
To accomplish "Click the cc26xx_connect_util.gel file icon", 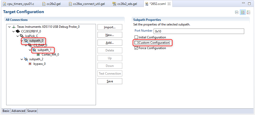I will (70, 4).
